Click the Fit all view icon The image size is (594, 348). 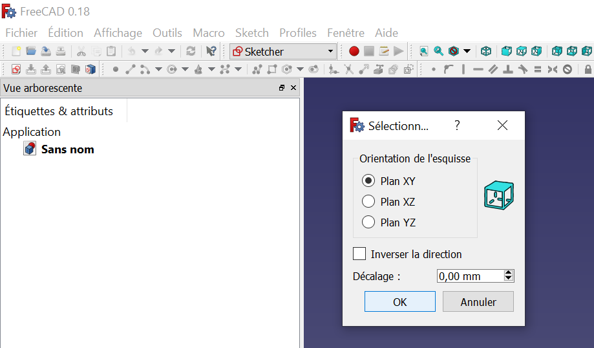click(424, 51)
